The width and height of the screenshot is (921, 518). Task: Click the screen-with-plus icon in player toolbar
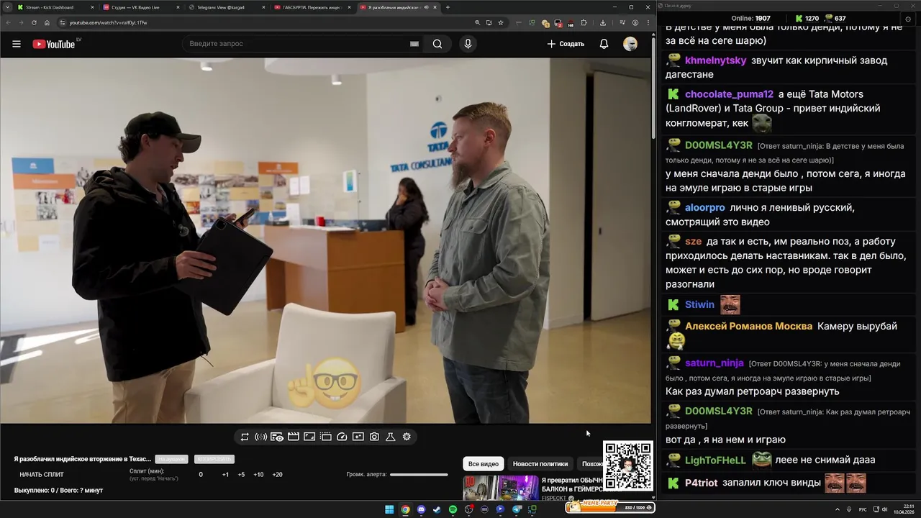point(358,437)
